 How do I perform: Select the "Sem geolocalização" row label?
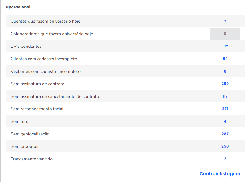pos(30,134)
